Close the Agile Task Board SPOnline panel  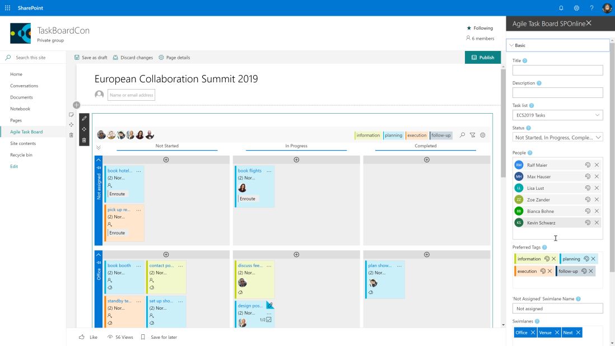[589, 24]
